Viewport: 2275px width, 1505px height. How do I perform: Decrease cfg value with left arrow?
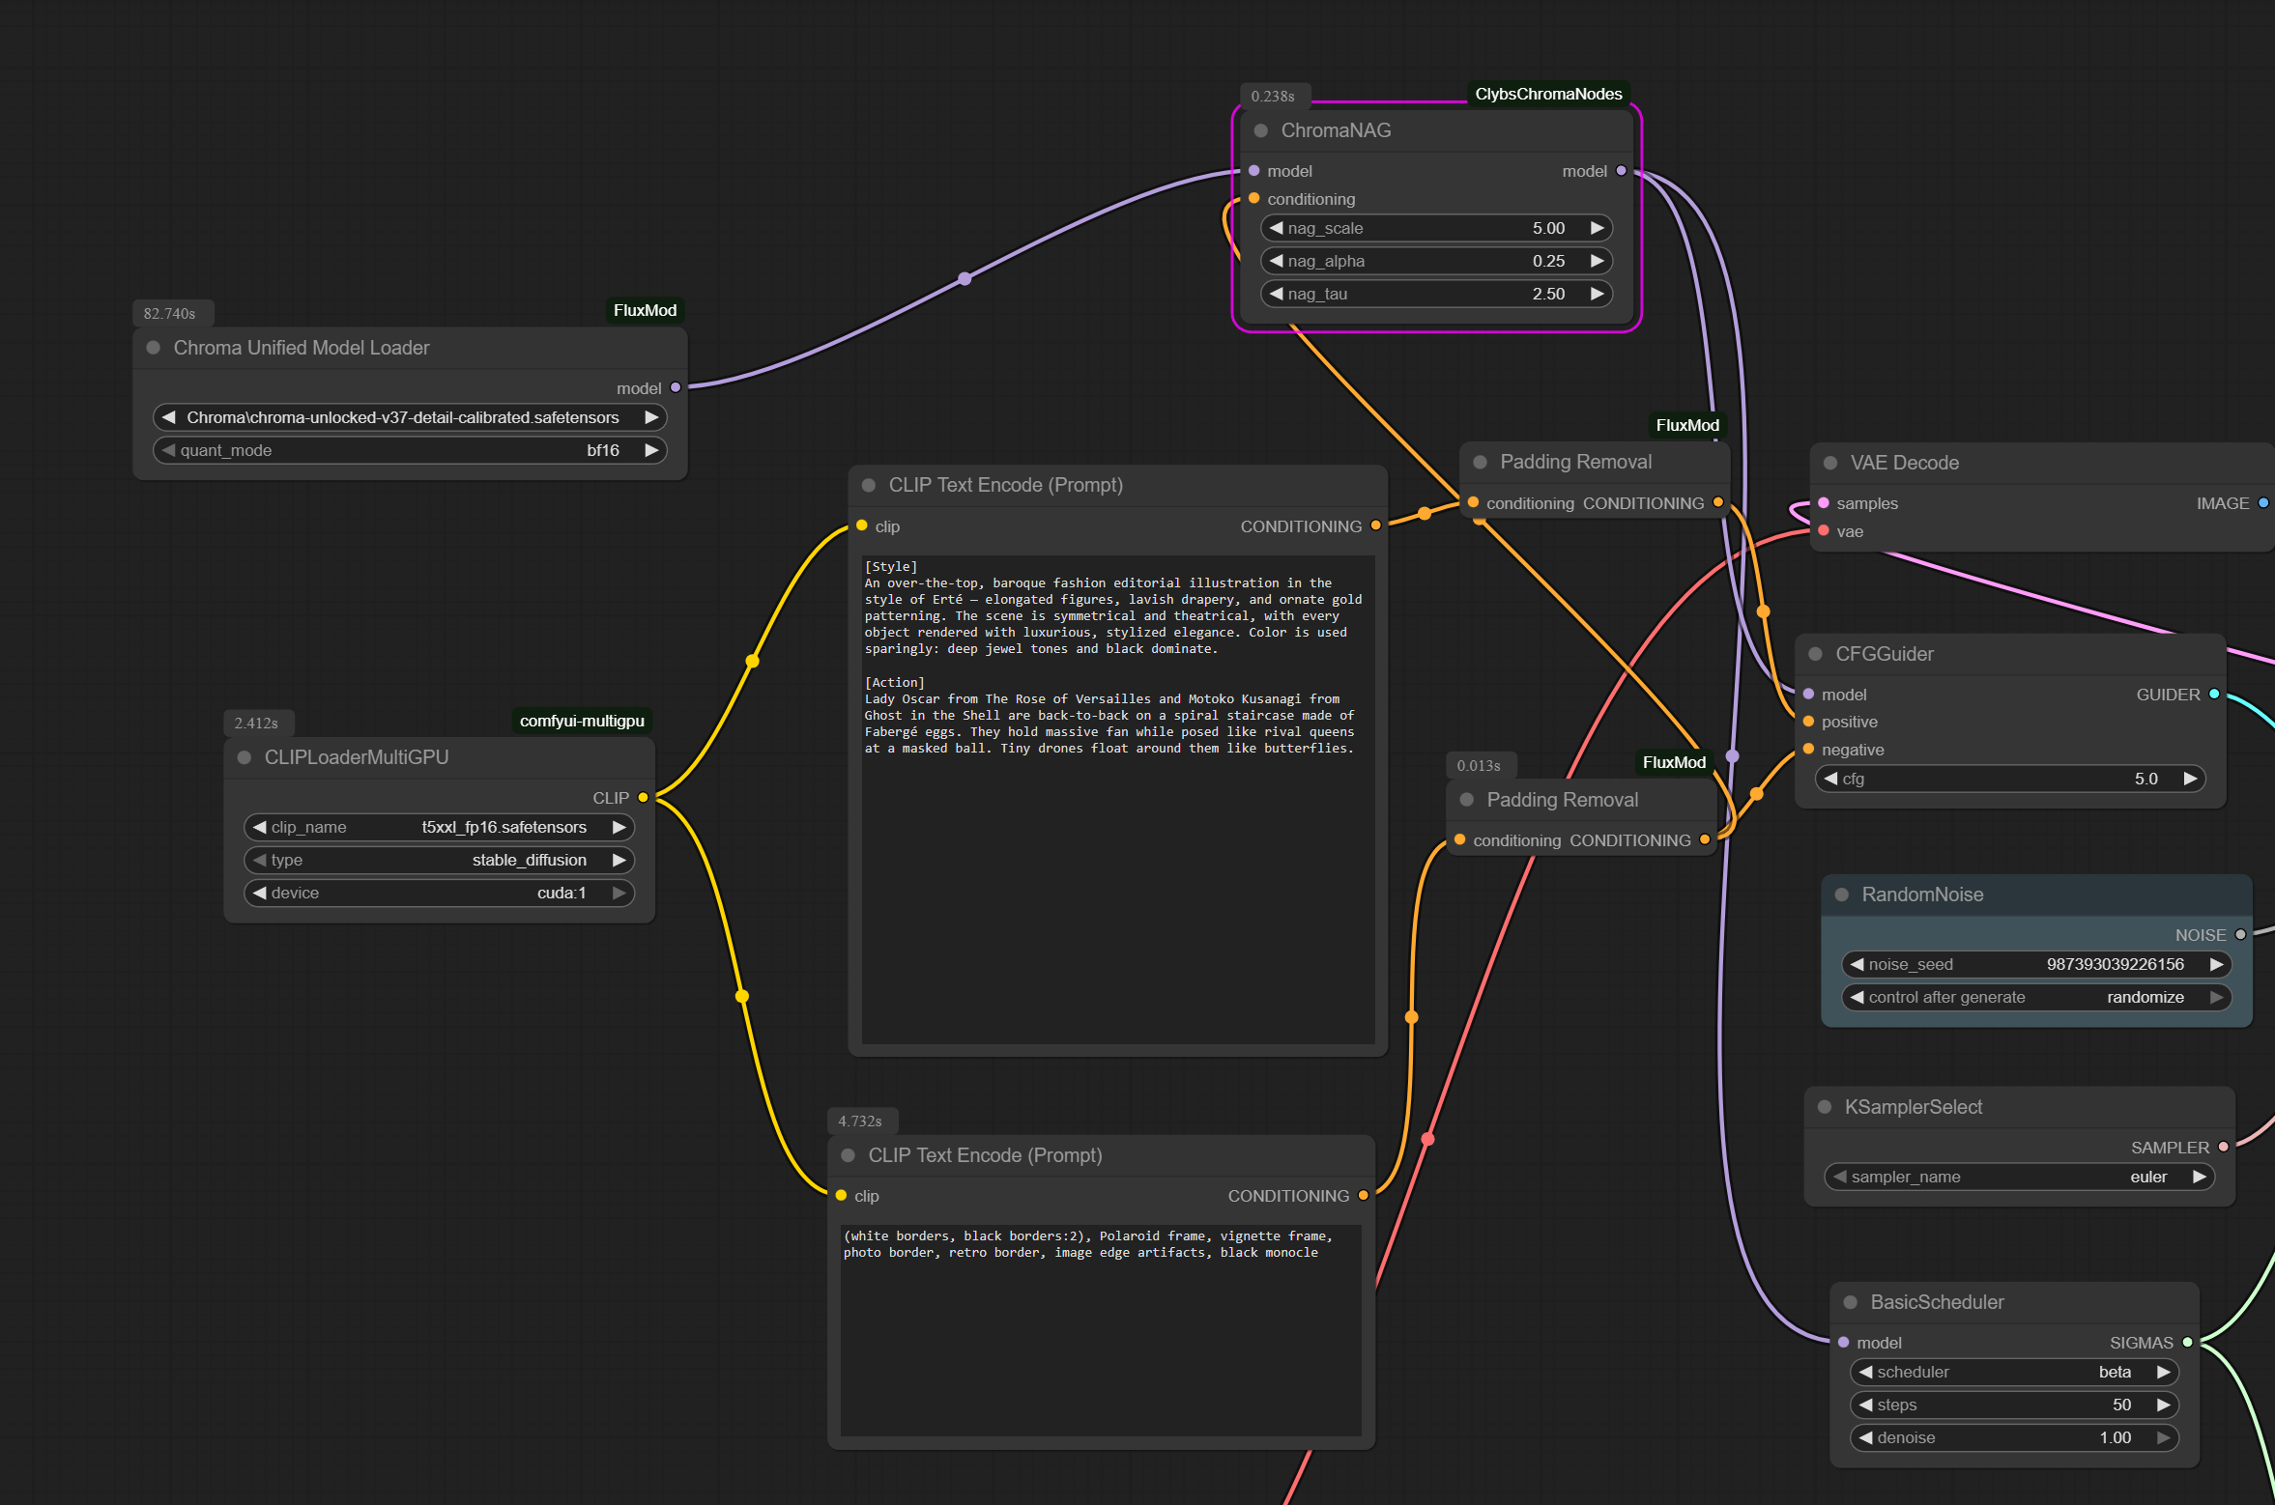coord(1830,779)
